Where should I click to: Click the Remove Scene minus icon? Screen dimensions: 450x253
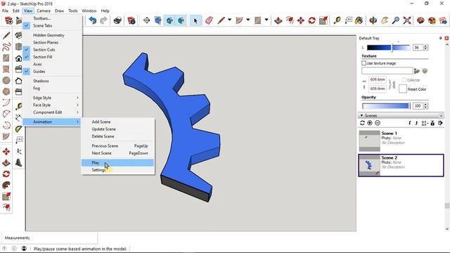click(378, 123)
